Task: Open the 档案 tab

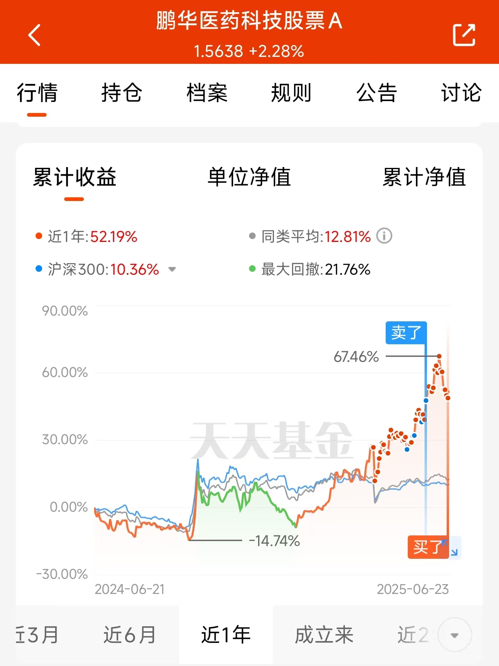Action: 207,93
